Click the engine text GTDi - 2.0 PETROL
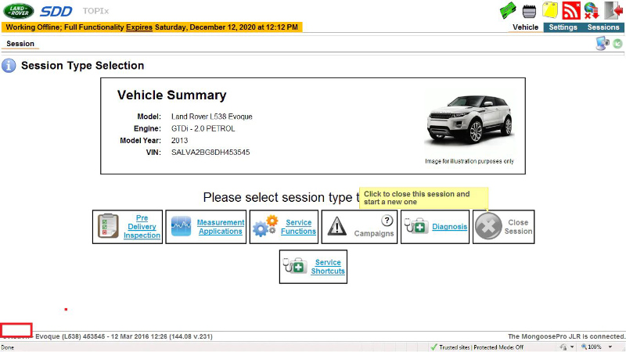Screen dimensions: 626x352 pos(203,128)
